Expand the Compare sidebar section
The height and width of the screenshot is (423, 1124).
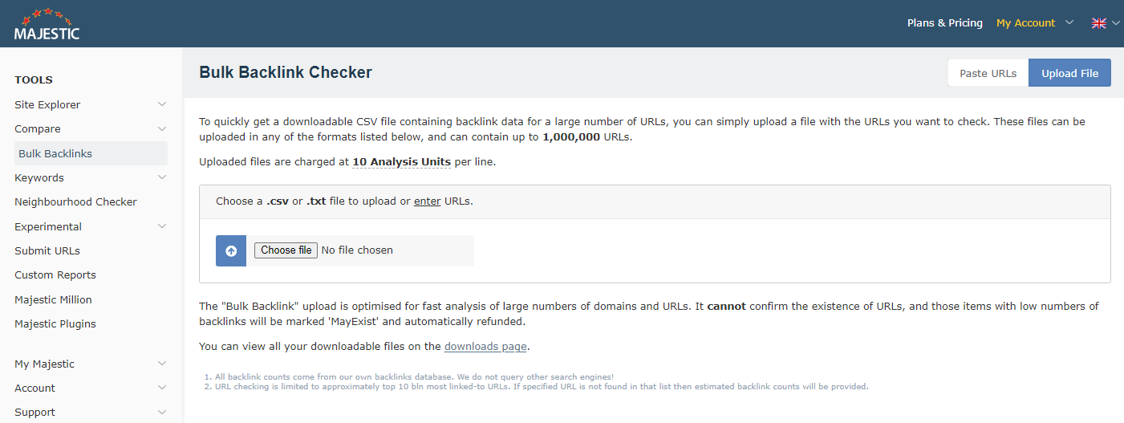[x=91, y=128]
